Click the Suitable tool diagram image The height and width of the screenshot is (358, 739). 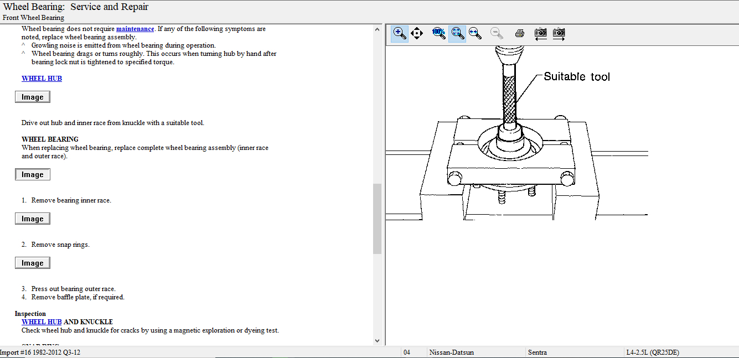(x=515, y=138)
